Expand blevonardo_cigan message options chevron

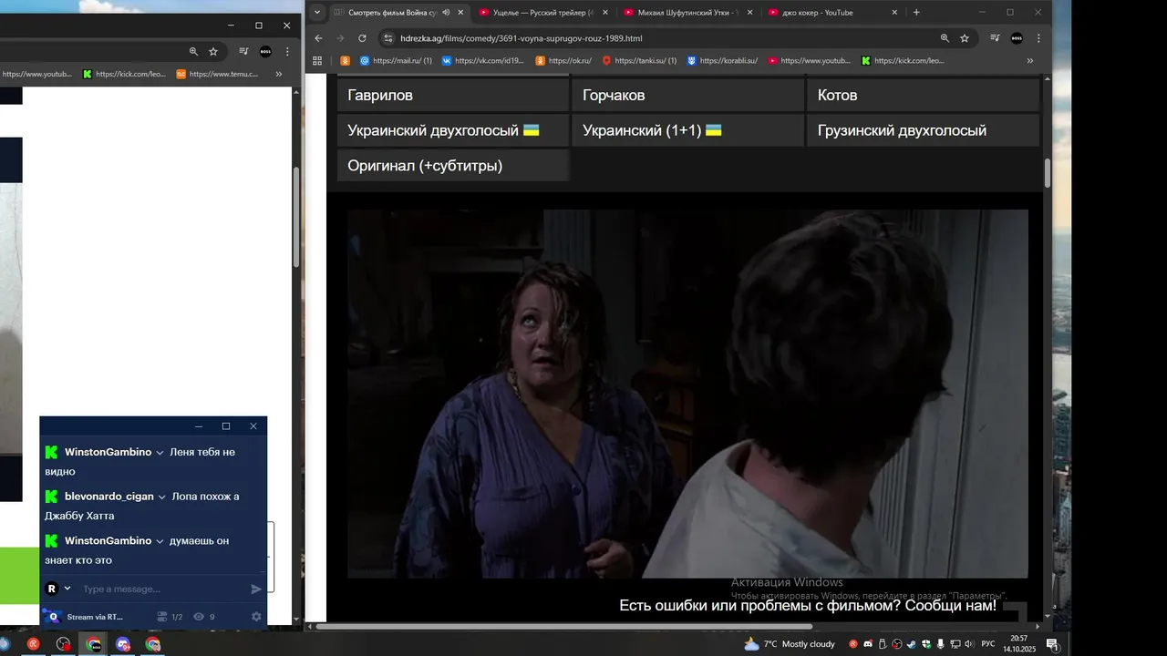pyautogui.click(x=163, y=497)
